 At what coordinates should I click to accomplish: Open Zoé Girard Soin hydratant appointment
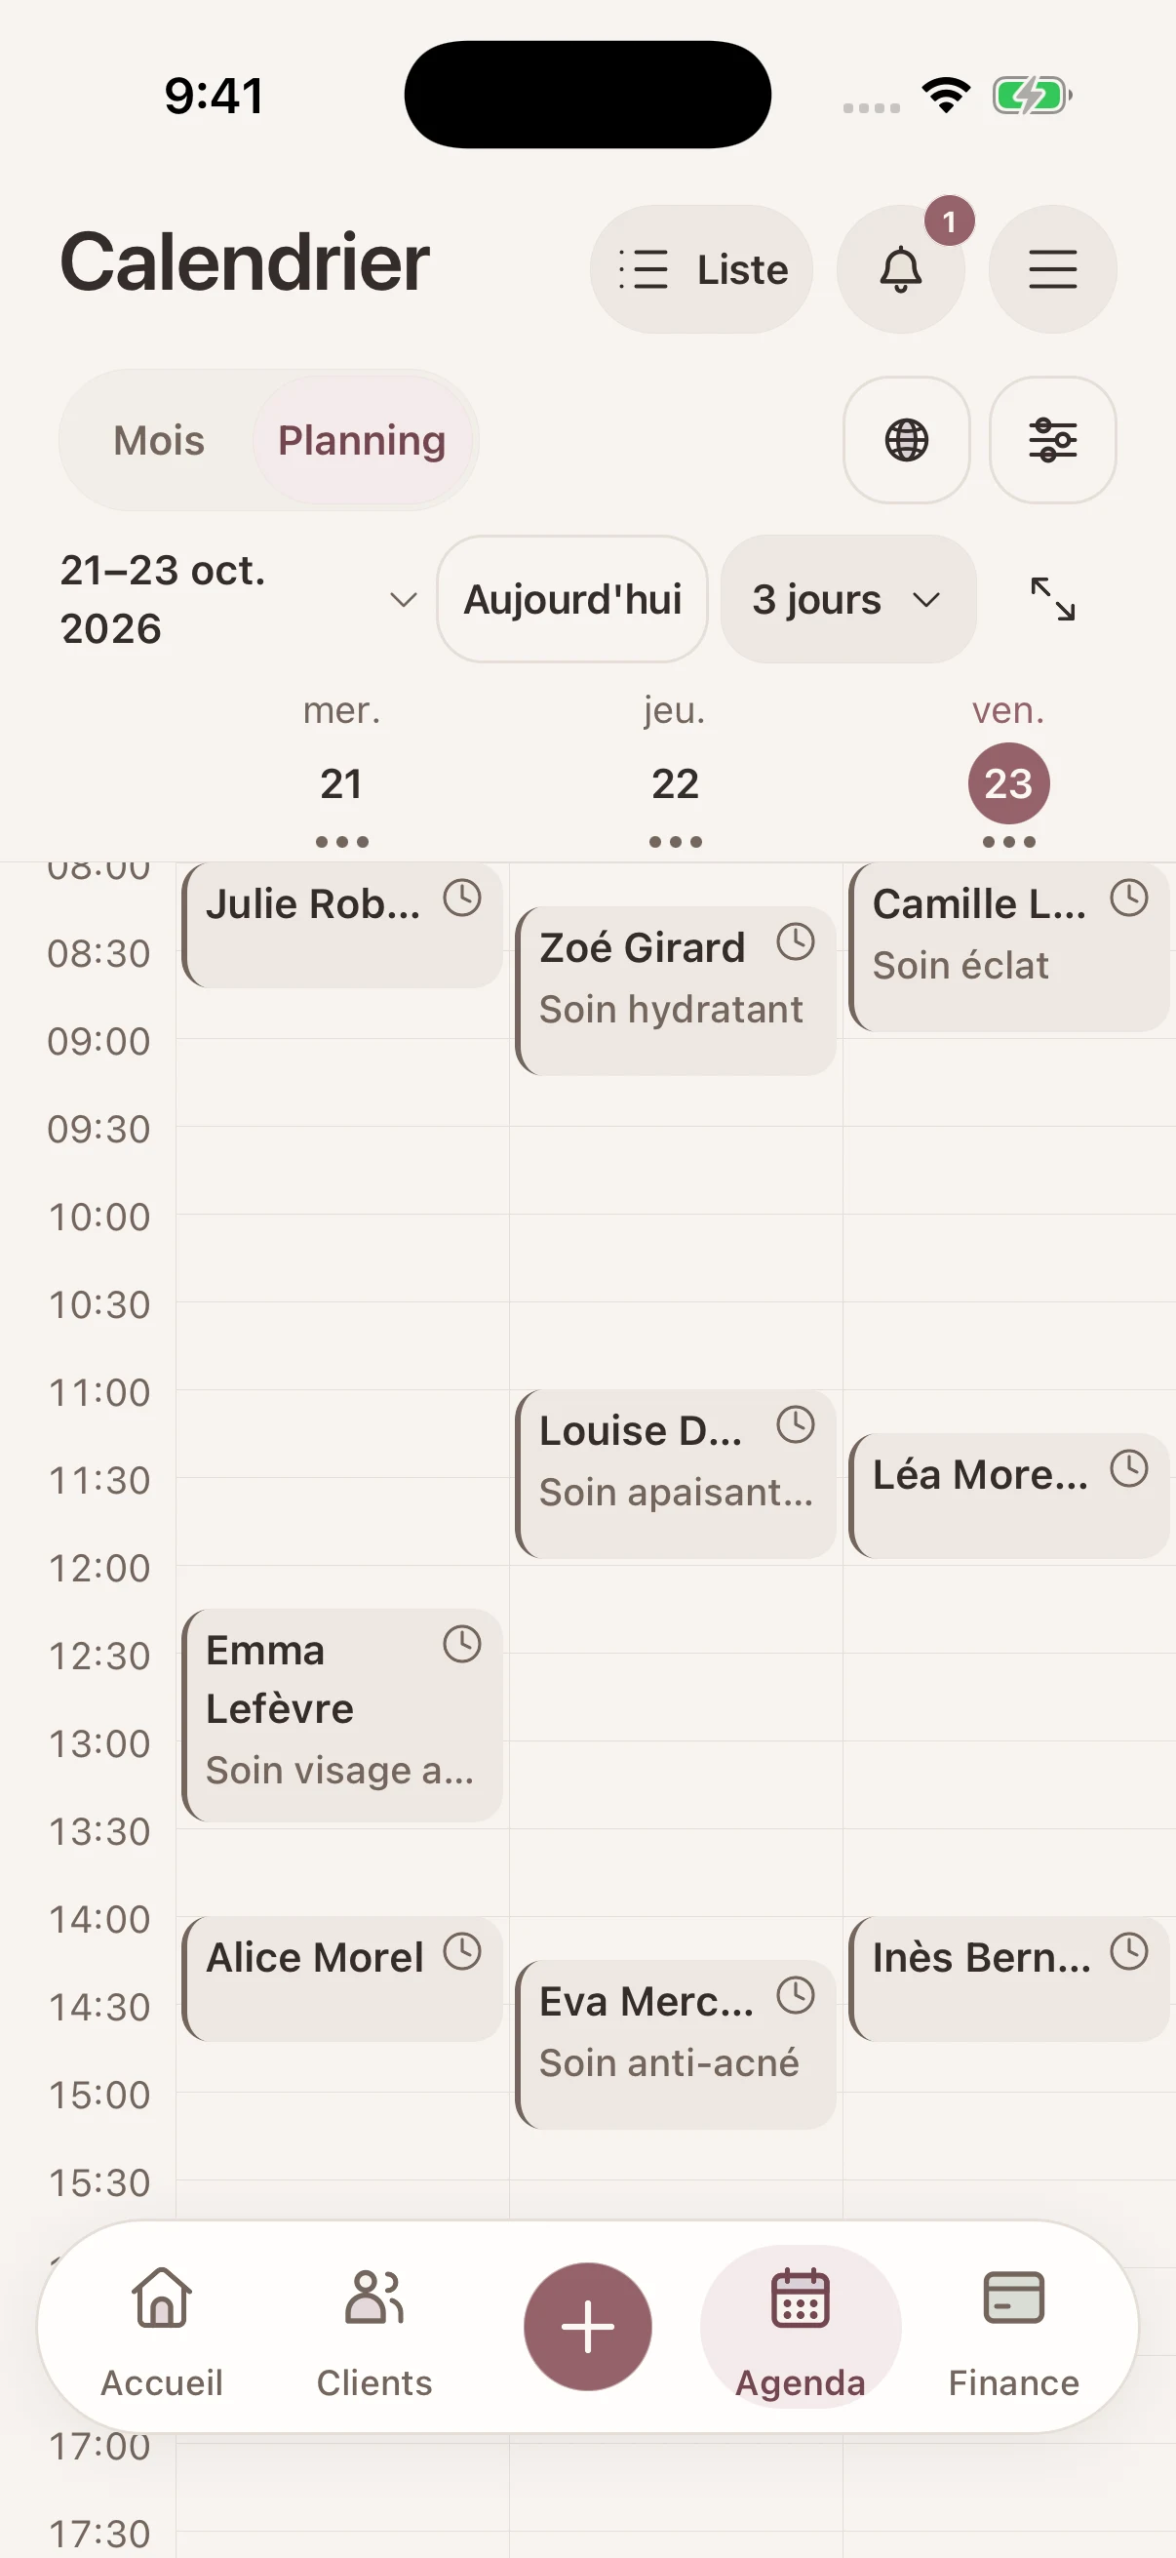(676, 990)
